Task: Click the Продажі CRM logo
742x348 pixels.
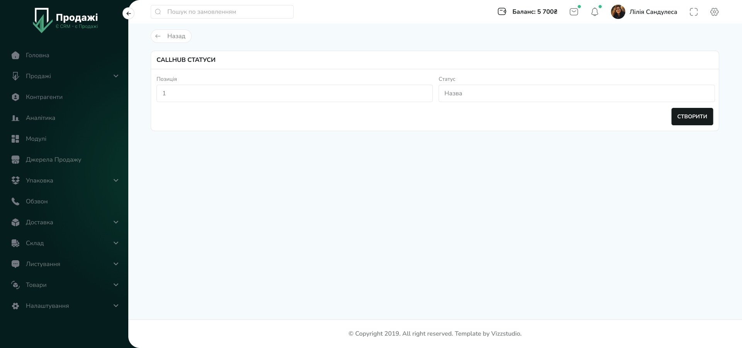Action: (65, 20)
